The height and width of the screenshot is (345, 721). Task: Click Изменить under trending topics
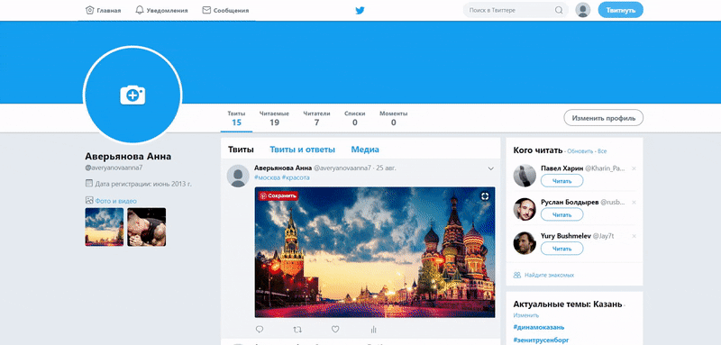(525, 315)
